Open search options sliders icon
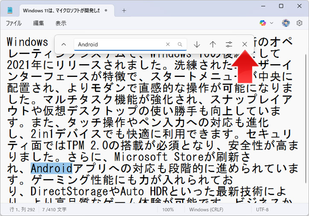The width and height of the screenshot is (309, 216). coord(229,44)
